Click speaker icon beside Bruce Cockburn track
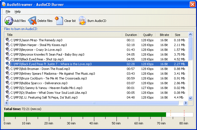The width and height of the screenshot is (197, 130). (8, 78)
